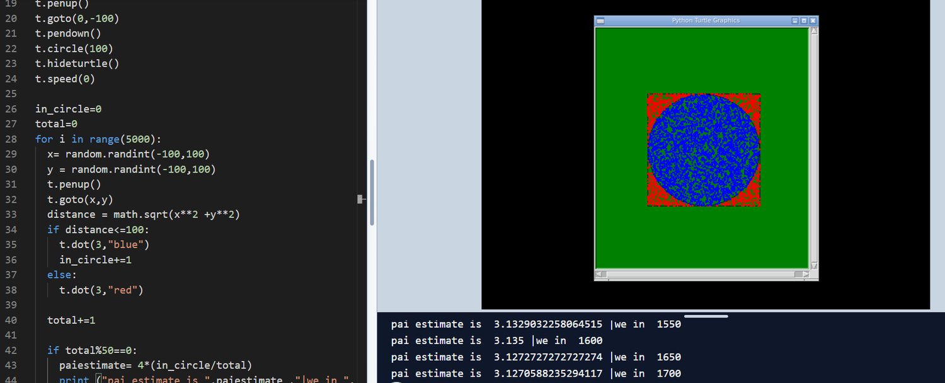
Task: Place cursor on the 't.circle(100)' line
Action: (74, 49)
